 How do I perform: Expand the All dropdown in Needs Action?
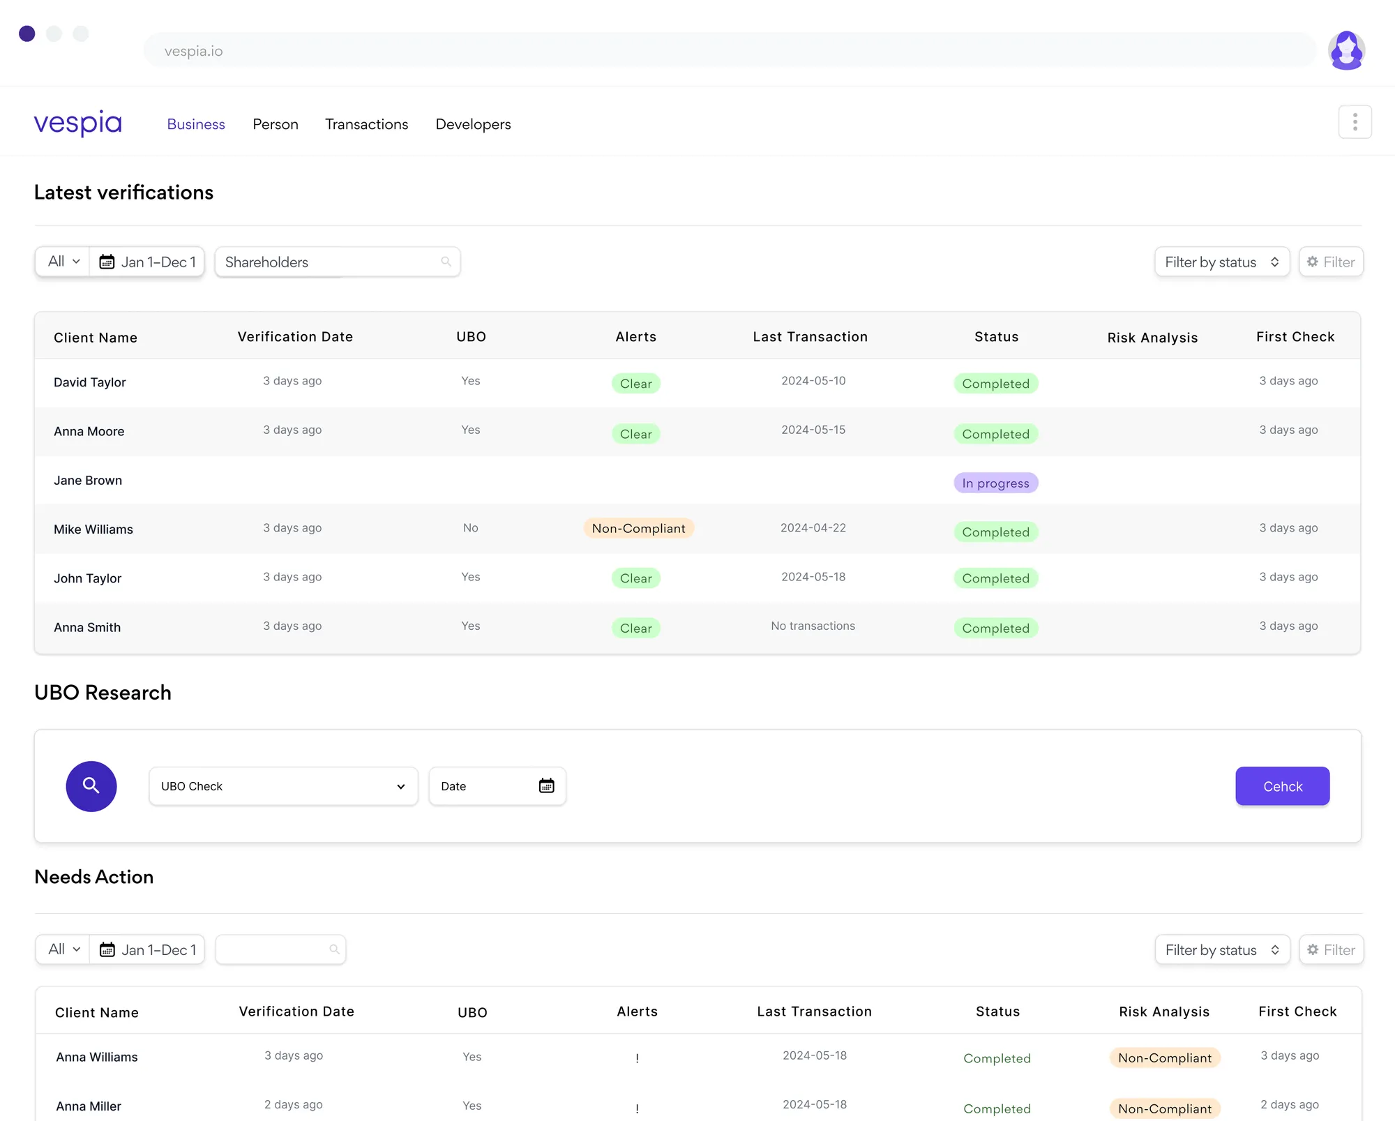click(x=63, y=949)
